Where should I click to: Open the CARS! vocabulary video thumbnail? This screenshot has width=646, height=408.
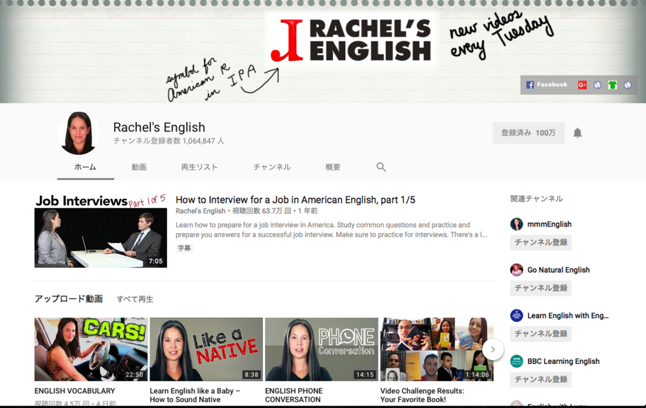click(x=91, y=349)
